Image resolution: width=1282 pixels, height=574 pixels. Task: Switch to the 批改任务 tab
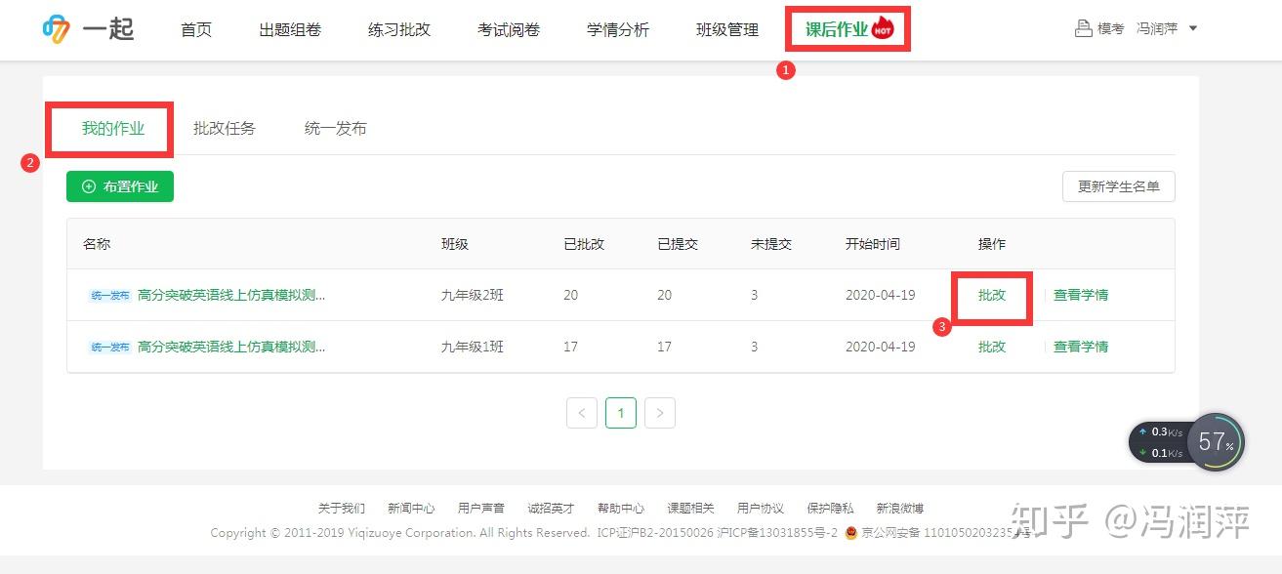coord(225,127)
